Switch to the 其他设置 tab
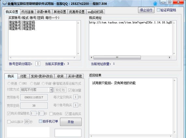Viewport: 186px width, 138px height. pos(60,12)
